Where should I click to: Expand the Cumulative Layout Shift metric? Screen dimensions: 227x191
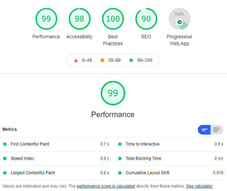[170, 173]
